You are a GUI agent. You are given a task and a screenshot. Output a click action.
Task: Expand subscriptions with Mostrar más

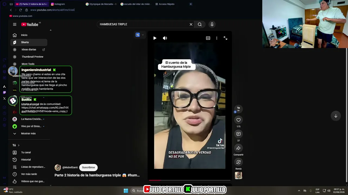(x=29, y=134)
